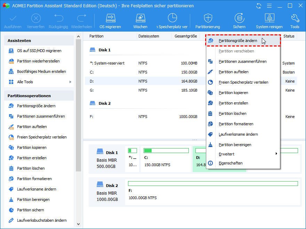
Task: Expand the Alle Tools submenu arrow
Action: point(70,82)
